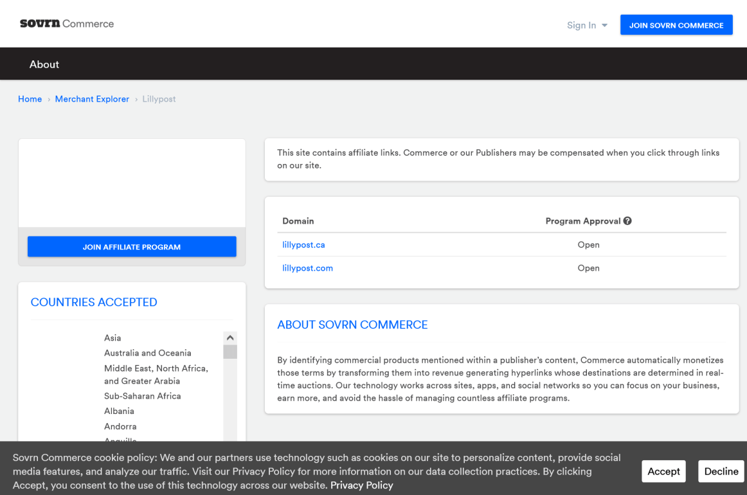Expand the Sign In dropdown
The image size is (747, 495).
coord(587,25)
